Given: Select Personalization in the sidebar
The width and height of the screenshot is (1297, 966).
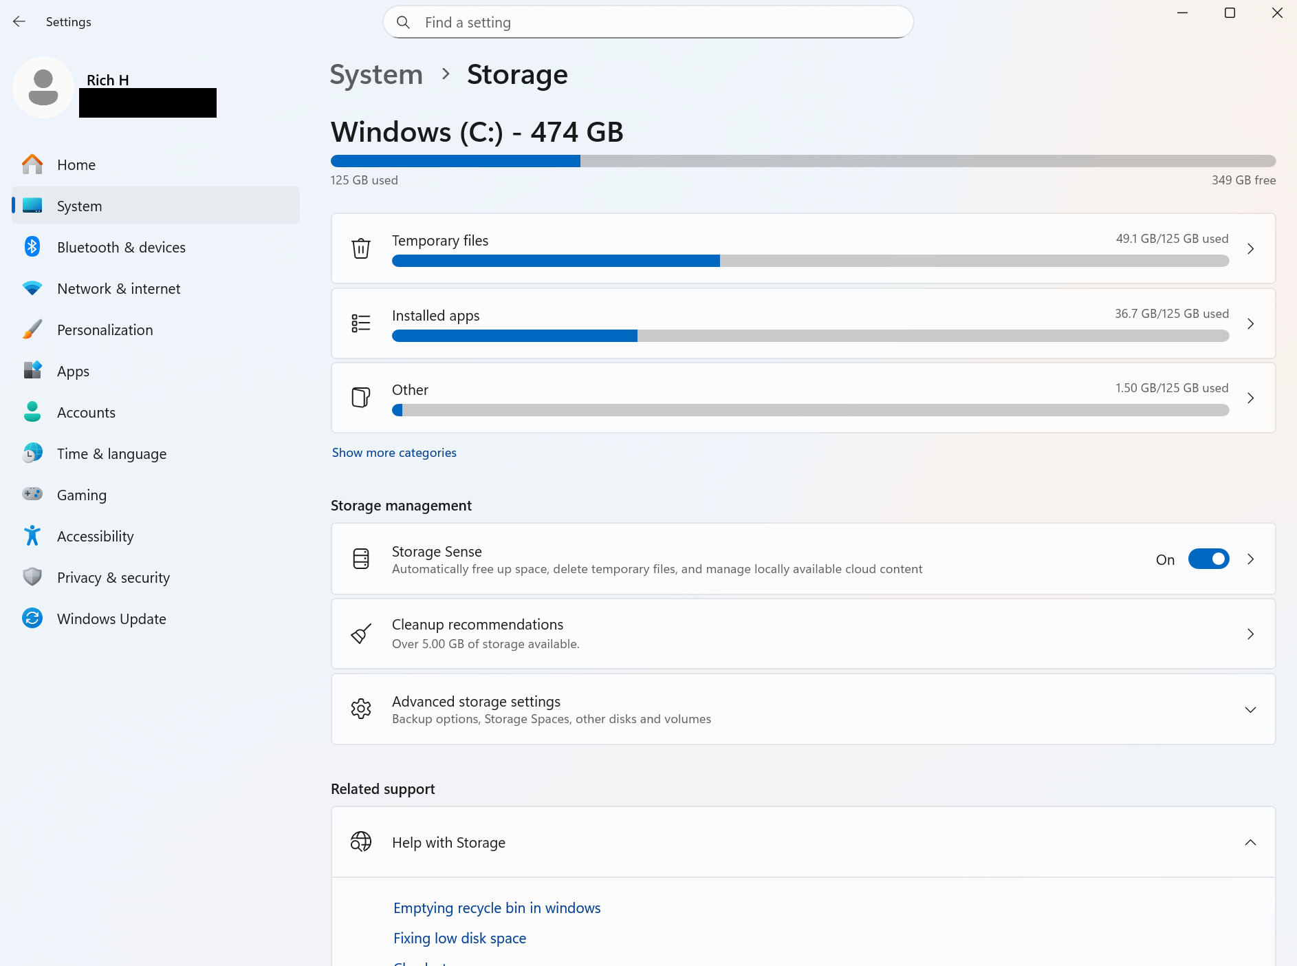Looking at the screenshot, I should (156, 330).
